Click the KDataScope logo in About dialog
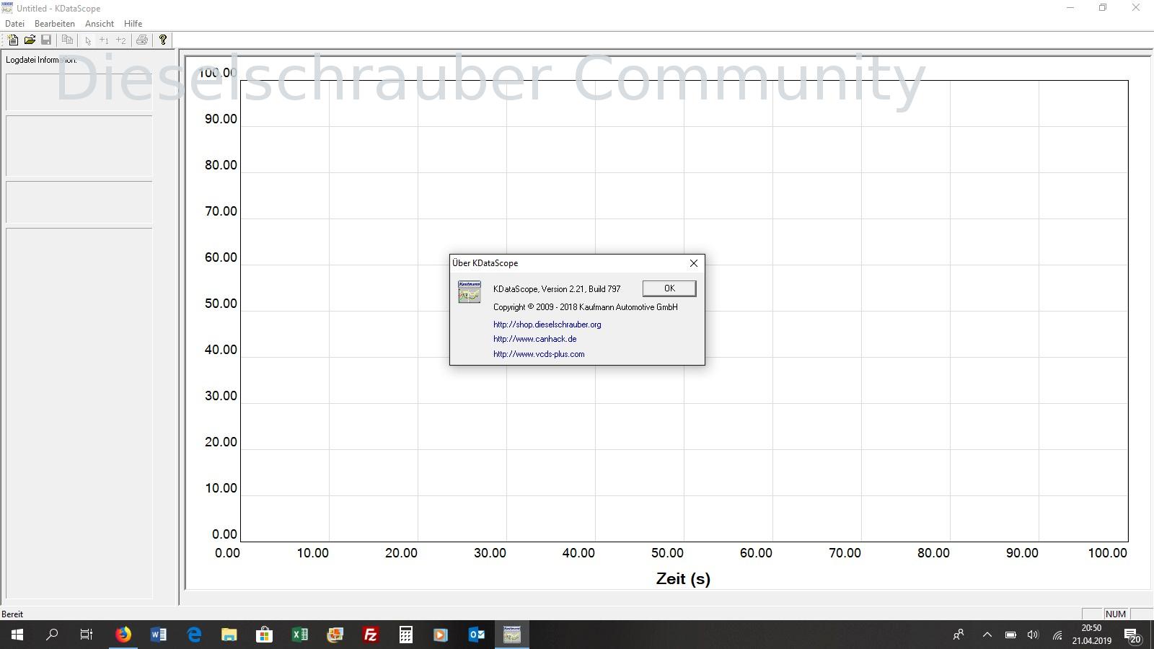1154x649 pixels. [x=470, y=292]
